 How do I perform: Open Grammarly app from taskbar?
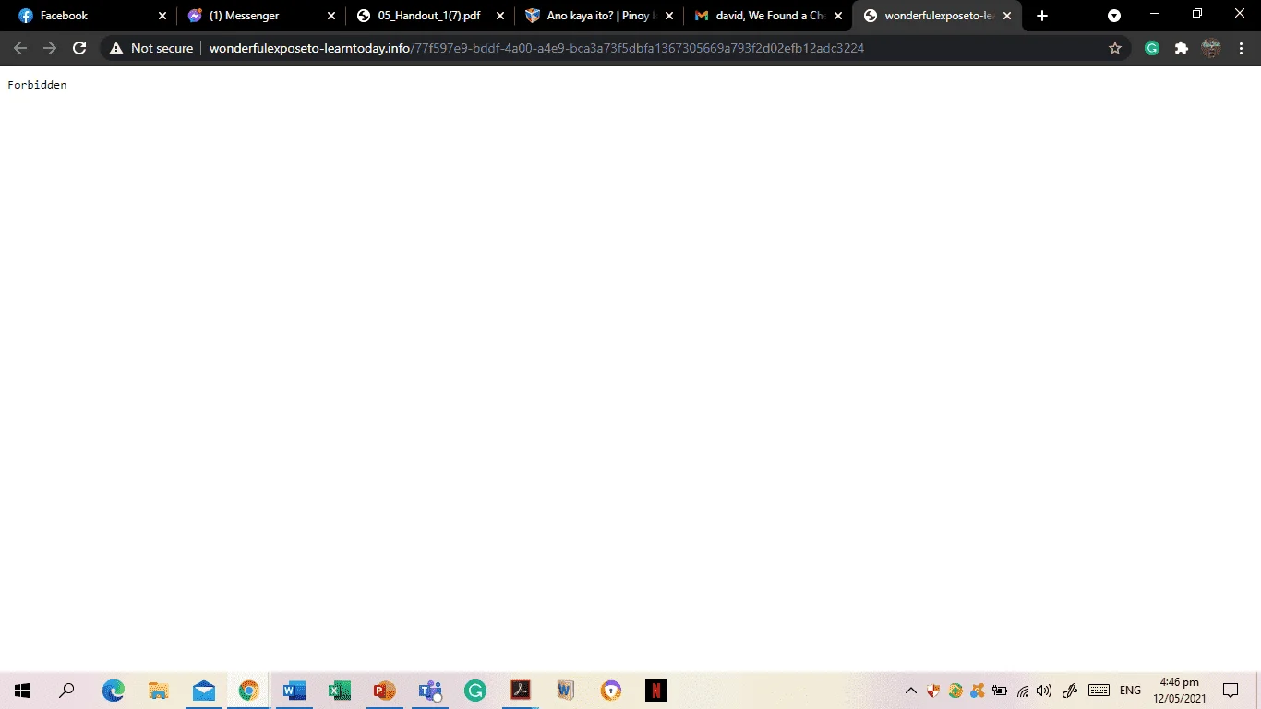click(x=475, y=691)
